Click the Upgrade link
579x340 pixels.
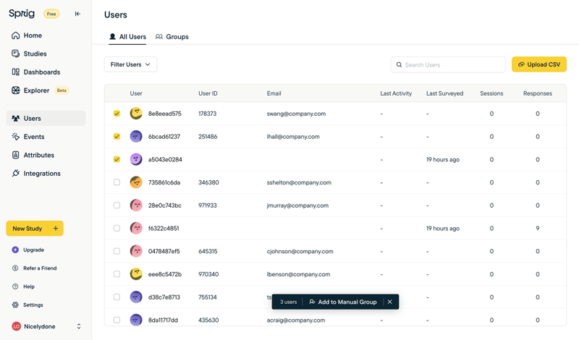[x=33, y=250]
